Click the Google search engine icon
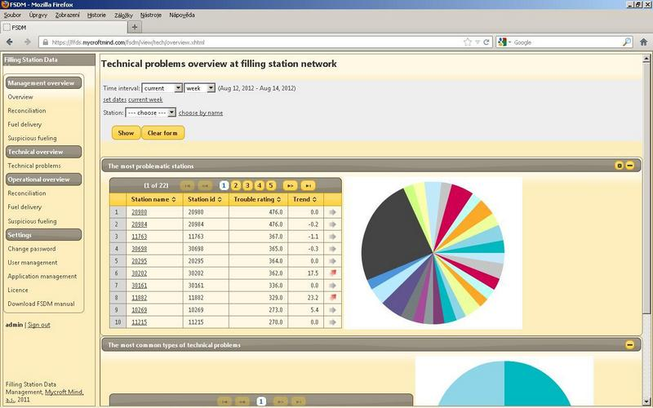653x408 pixels. coord(502,42)
